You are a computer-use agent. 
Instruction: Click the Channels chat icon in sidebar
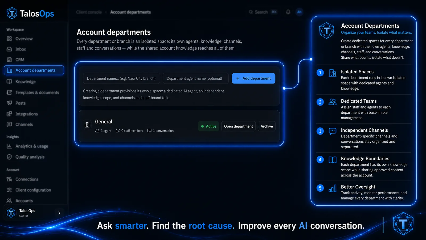9,124
